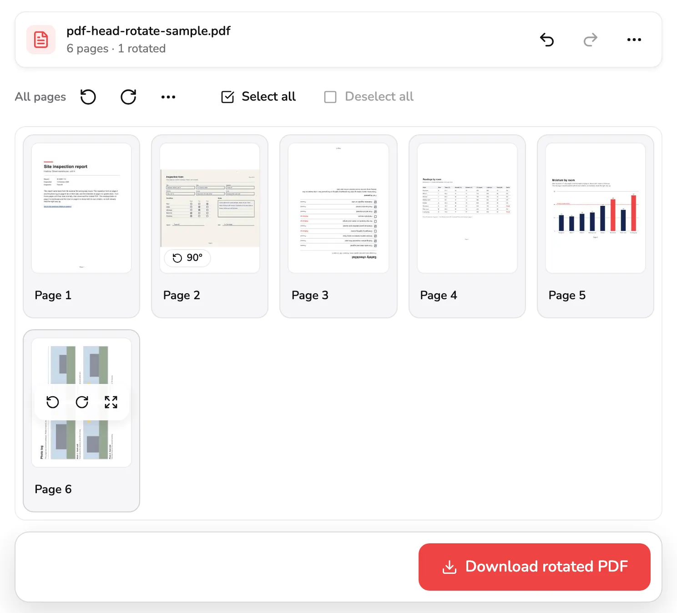Click the 'Page 1' label
The image size is (677, 613).
pos(53,296)
